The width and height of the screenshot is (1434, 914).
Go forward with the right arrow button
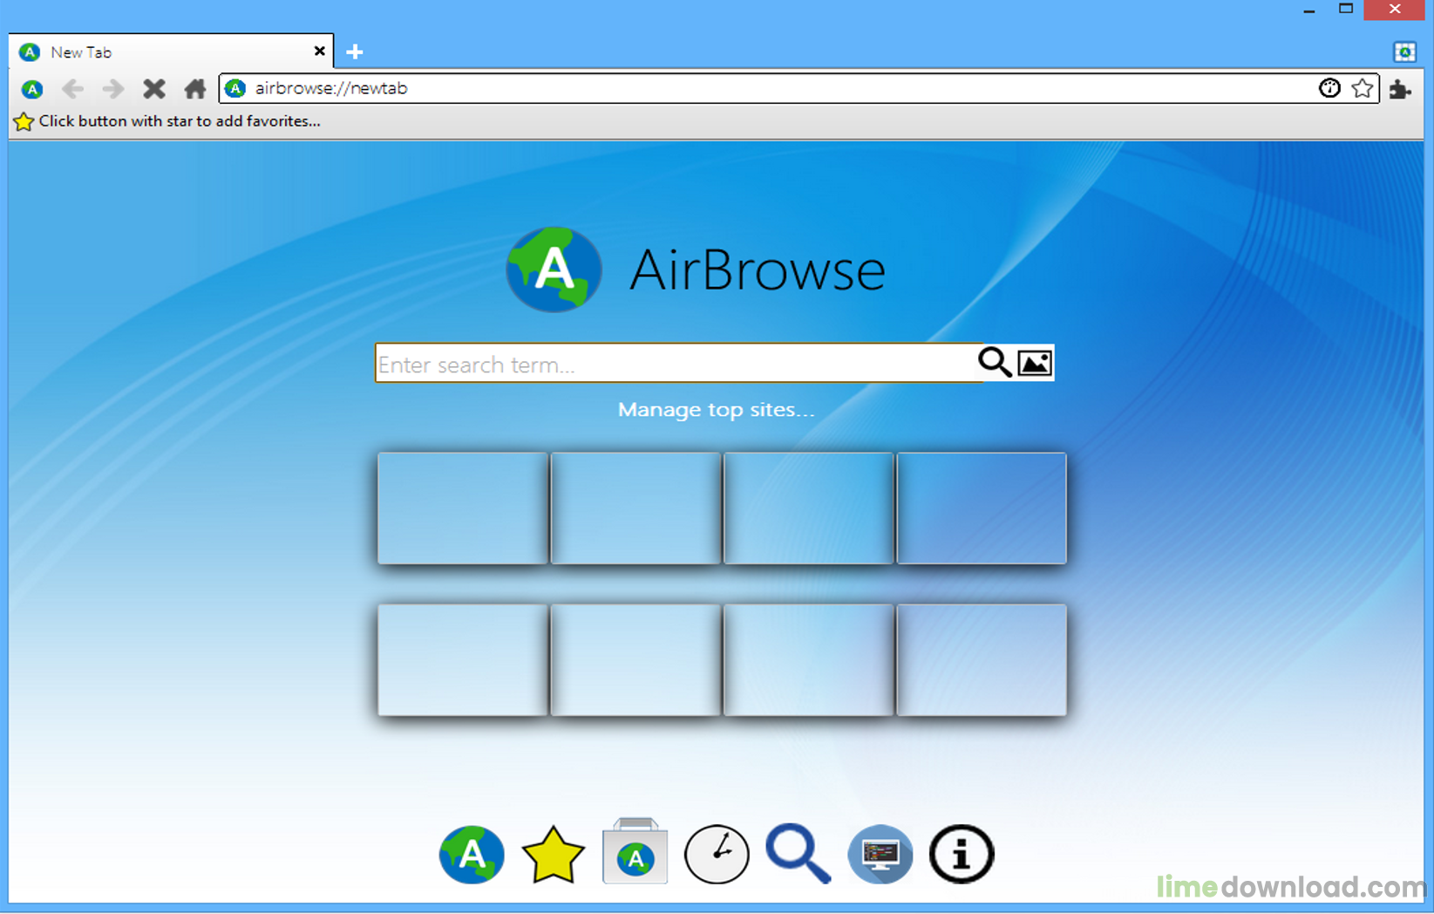click(112, 89)
